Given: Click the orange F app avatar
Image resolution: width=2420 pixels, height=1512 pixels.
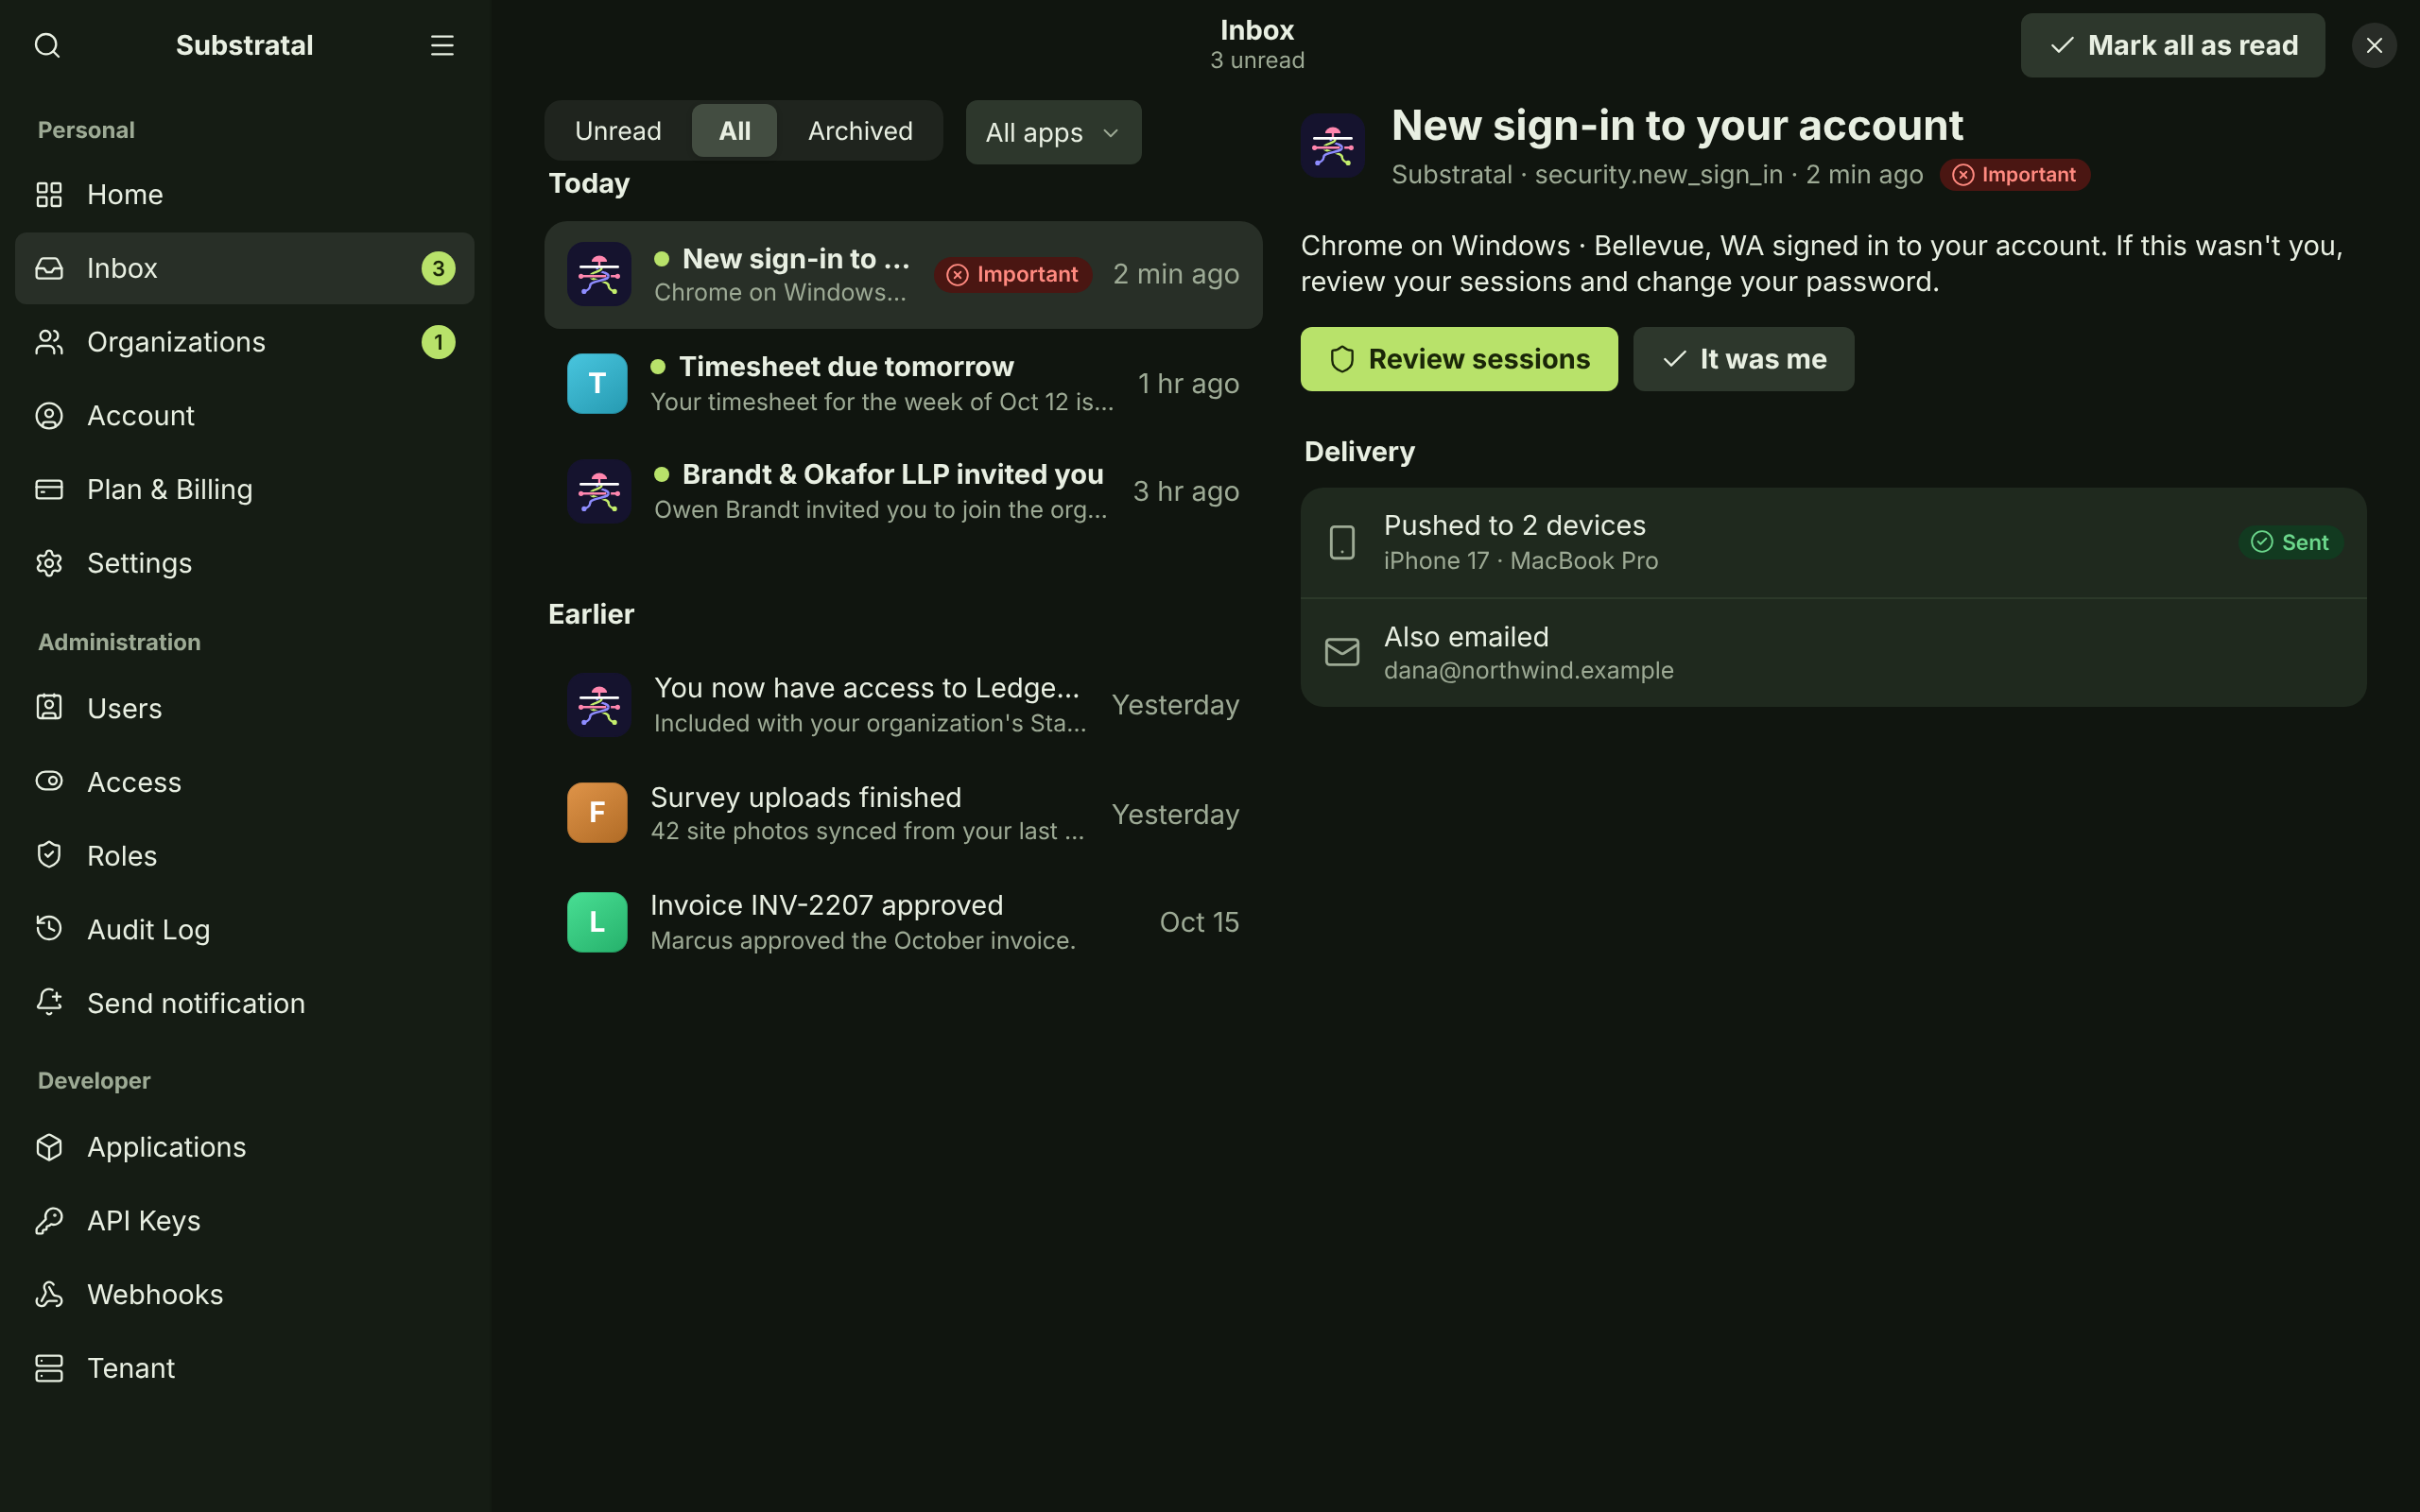Looking at the screenshot, I should click(597, 813).
